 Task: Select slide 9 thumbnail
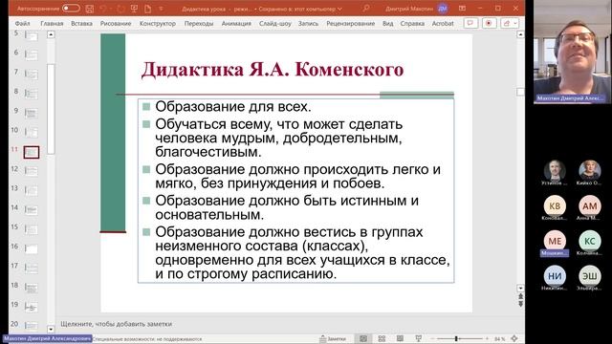coord(32,113)
